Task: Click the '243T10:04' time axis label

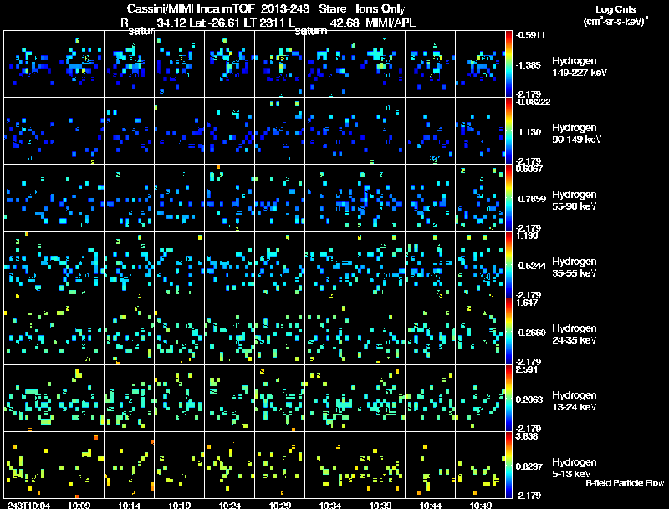Action: [x=28, y=506]
